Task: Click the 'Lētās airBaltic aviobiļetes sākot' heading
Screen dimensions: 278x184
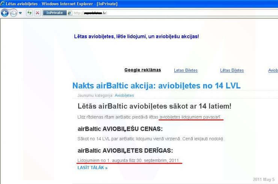Action: click(x=154, y=106)
